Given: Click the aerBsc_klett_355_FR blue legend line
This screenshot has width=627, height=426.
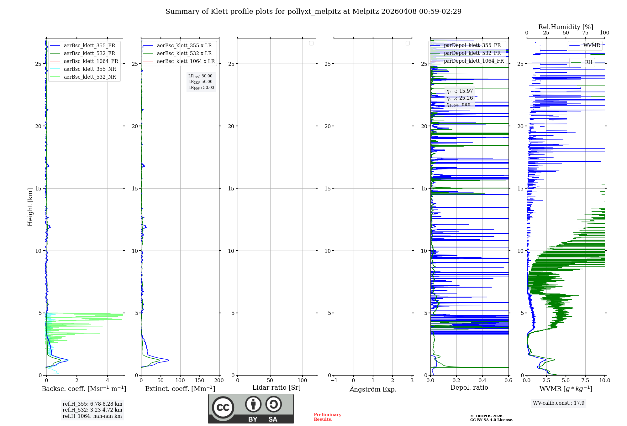Looking at the screenshot, I should click(55, 45).
